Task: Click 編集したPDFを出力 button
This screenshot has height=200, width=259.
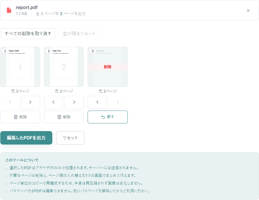Action: 26,138
